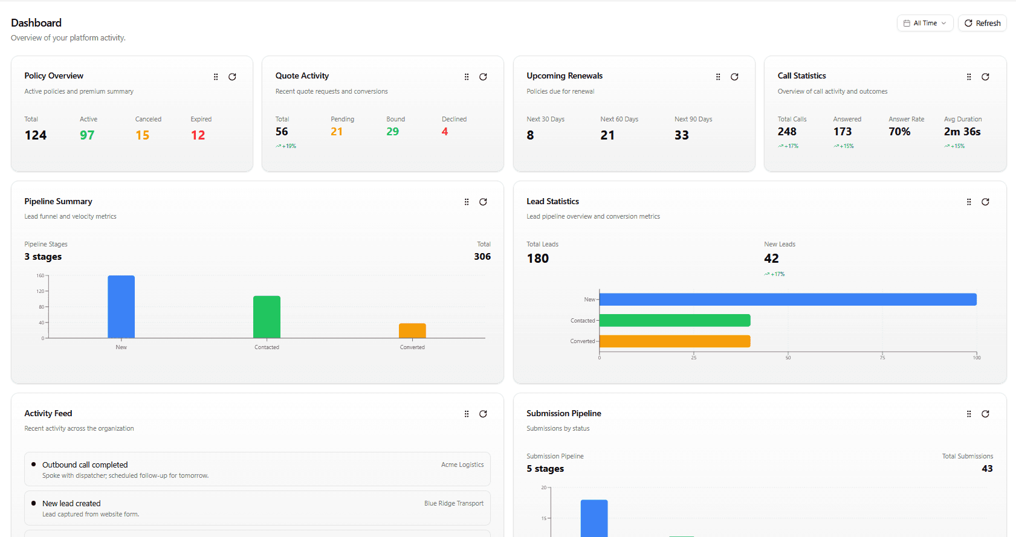This screenshot has width=1016, height=537.
Task: Select the New lead created entry
Action: [71, 504]
